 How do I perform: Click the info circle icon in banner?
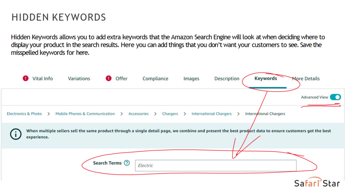tap(16, 134)
